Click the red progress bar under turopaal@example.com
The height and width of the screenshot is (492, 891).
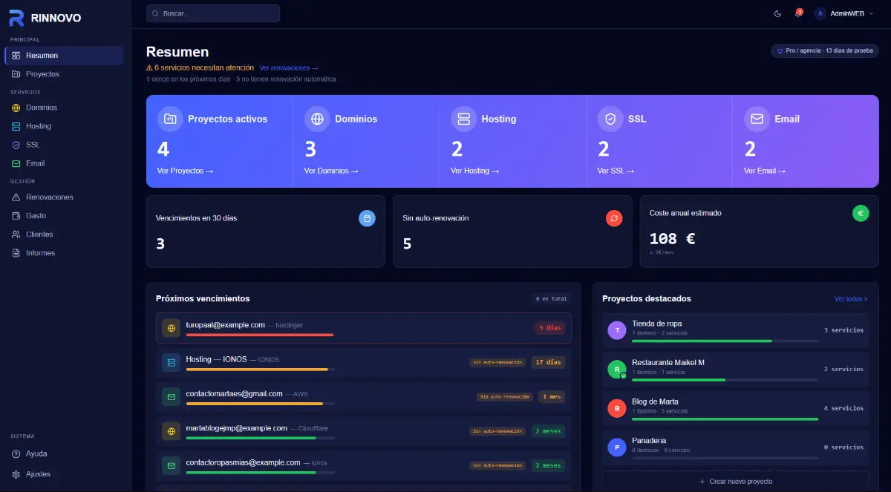point(260,335)
